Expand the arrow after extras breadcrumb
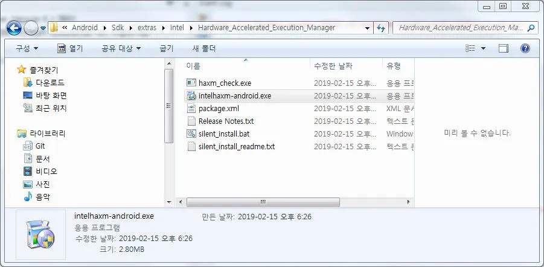Viewport: 544px width, 267px height. coord(163,28)
